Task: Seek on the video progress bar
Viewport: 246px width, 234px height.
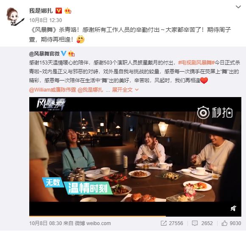Action: [x=135, y=216]
